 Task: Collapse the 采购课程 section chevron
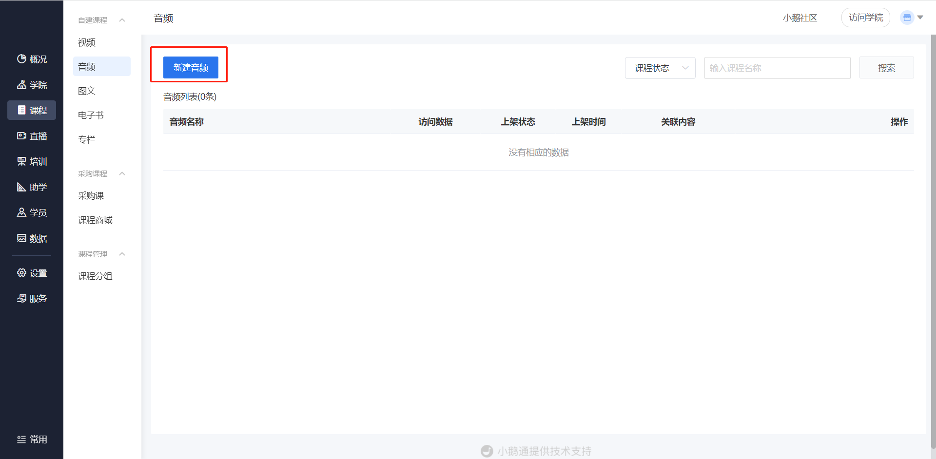click(x=122, y=173)
